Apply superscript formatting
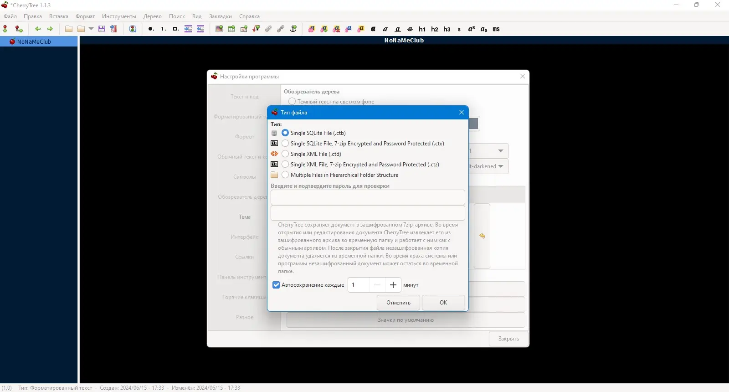729x392 pixels. click(472, 29)
